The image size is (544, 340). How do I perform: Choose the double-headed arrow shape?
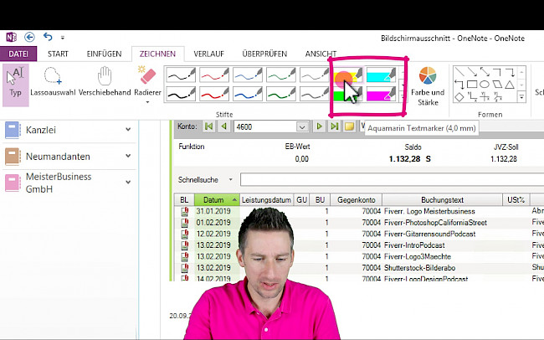[x=485, y=72]
